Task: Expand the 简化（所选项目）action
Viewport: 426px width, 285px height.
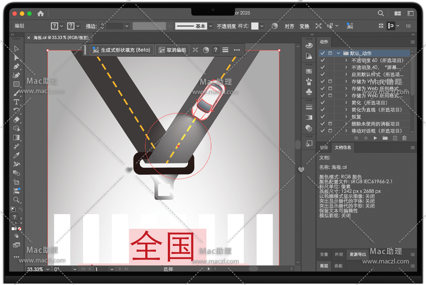Action: [x=346, y=103]
